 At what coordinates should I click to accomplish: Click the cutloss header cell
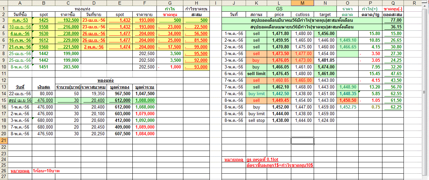tap(302, 14)
